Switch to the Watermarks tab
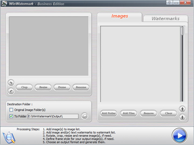Image resolution: width=194 pixels, height=145 pixels. pyautogui.click(x=165, y=18)
